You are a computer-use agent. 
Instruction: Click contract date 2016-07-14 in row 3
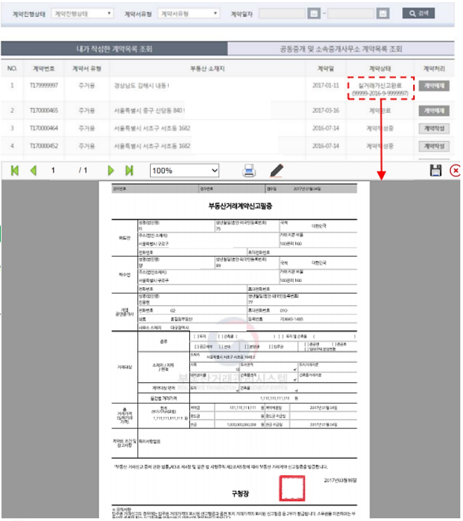point(325,128)
